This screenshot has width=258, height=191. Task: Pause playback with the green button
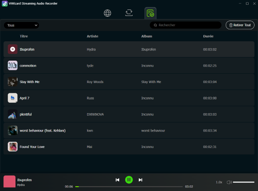point(129,180)
